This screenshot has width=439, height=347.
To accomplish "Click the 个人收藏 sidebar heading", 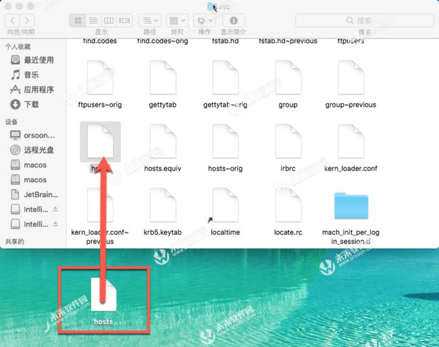I will coord(18,47).
